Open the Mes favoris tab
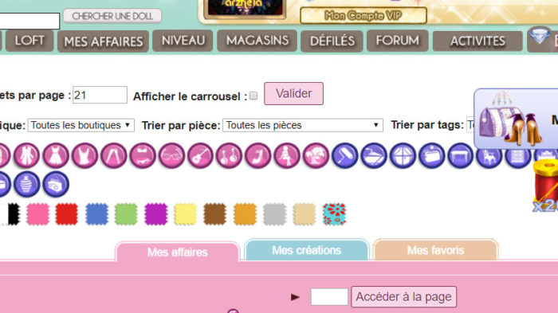Screen dimensions: 558x313 click(435, 250)
